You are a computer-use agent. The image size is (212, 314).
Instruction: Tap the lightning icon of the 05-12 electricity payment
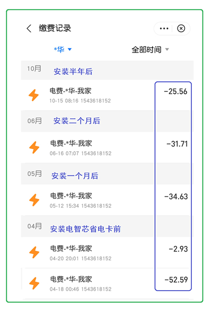pos(34,200)
